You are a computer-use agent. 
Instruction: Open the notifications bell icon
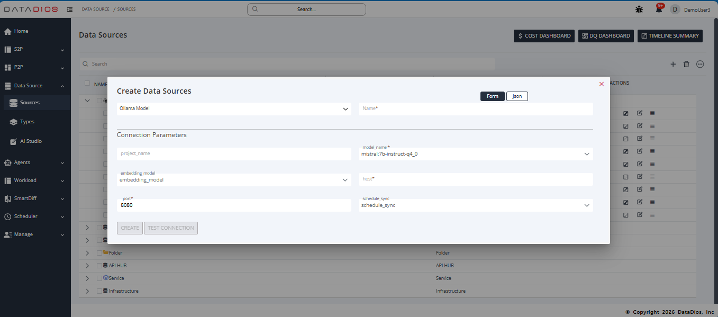[x=659, y=10]
